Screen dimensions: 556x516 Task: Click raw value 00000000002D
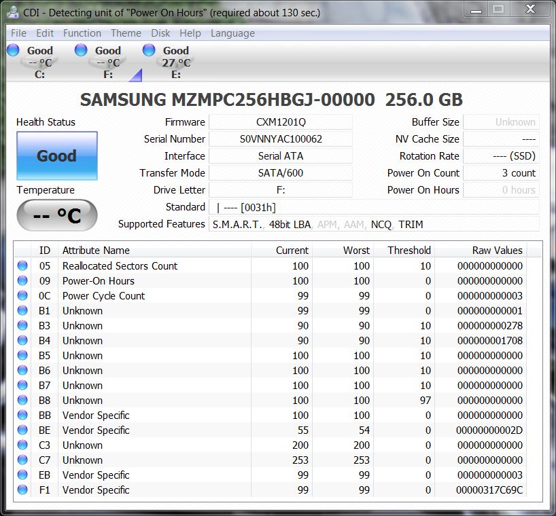[x=489, y=430]
